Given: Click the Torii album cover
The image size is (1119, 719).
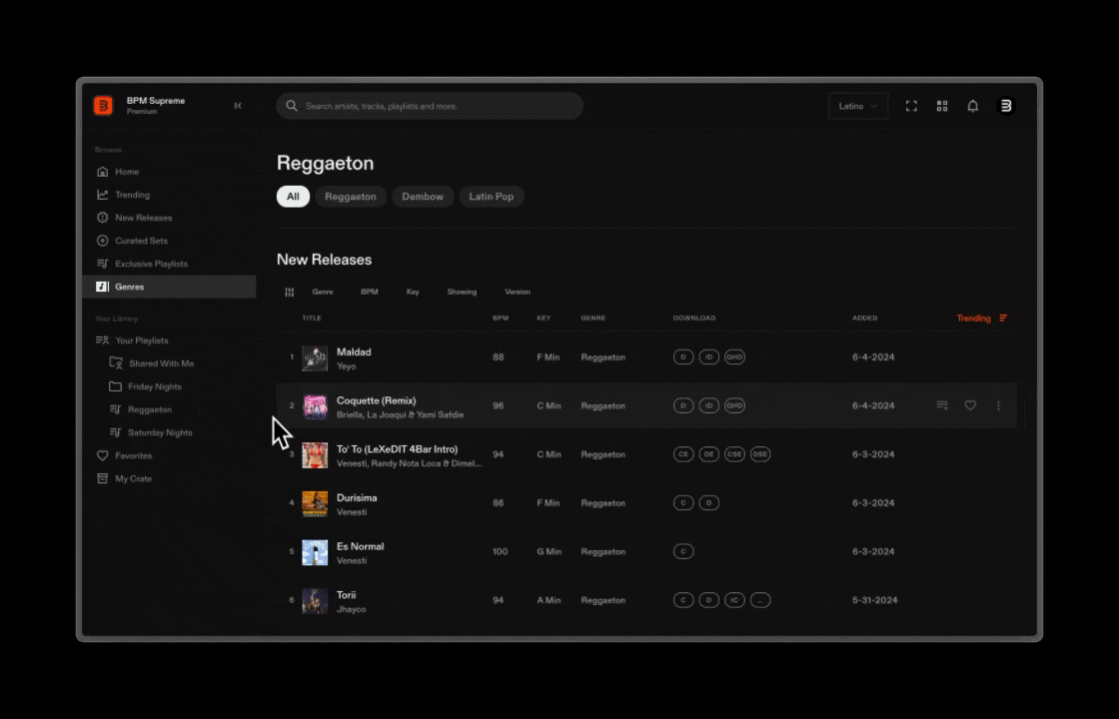Looking at the screenshot, I should 315,600.
